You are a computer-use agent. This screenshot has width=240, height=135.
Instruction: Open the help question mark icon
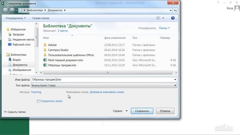(173, 18)
